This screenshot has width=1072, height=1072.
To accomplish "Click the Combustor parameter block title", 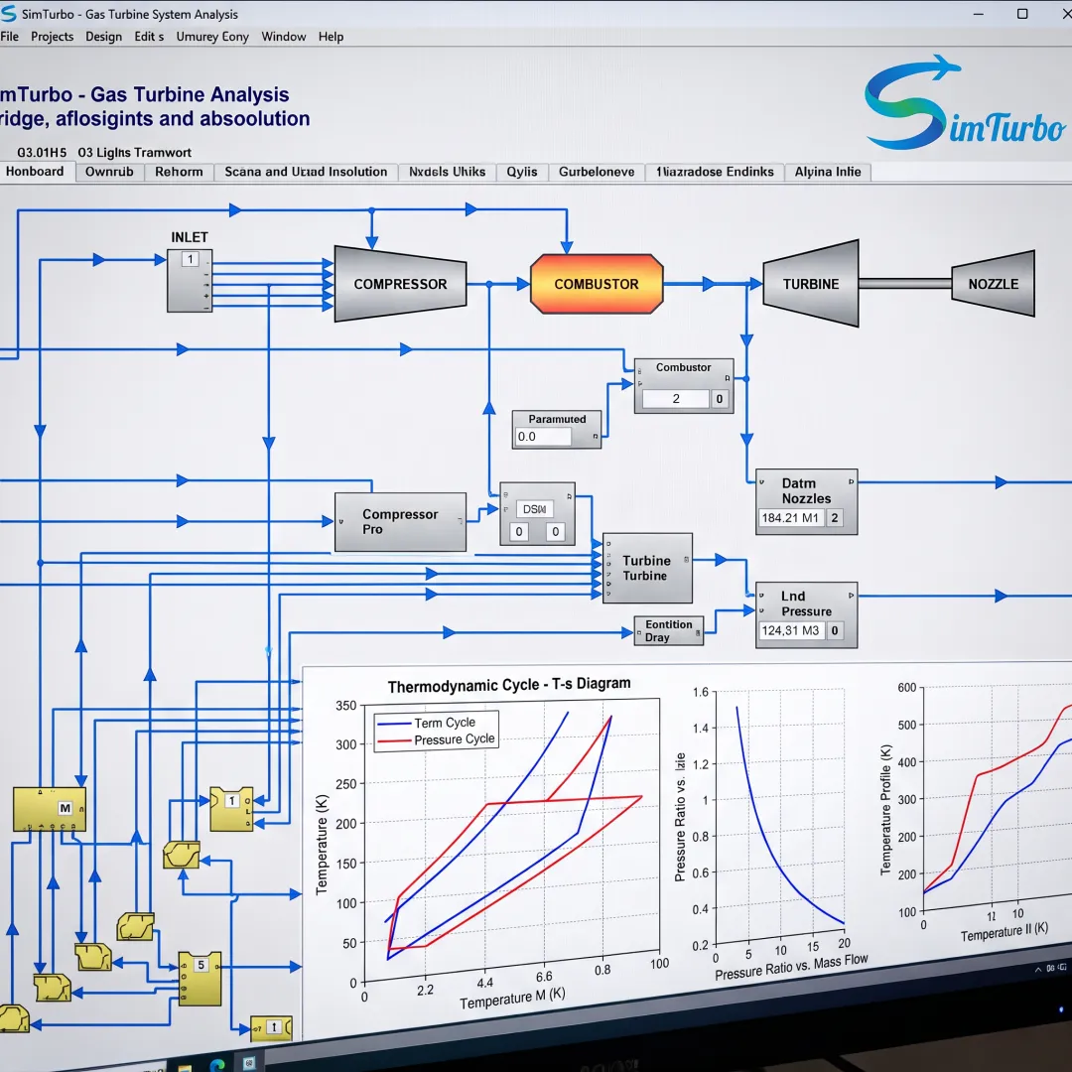I will [683, 367].
